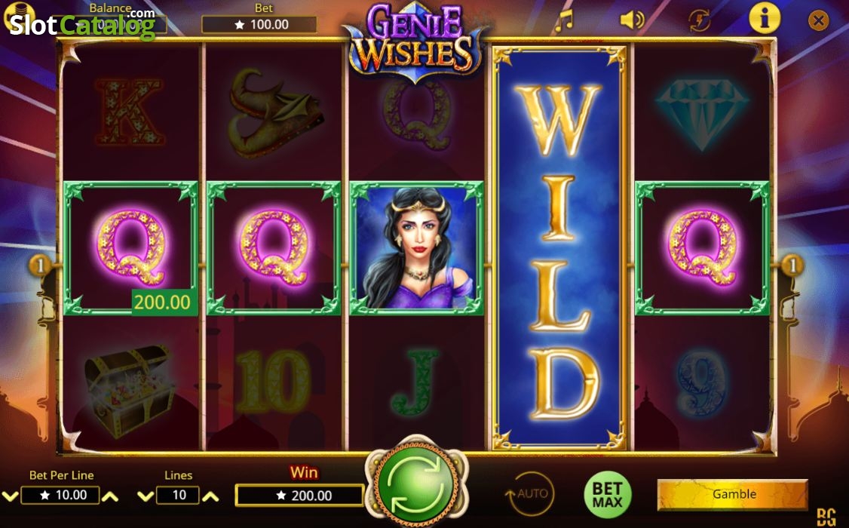Decrease Lines count with down chevron
The image size is (849, 528).
coord(145,496)
